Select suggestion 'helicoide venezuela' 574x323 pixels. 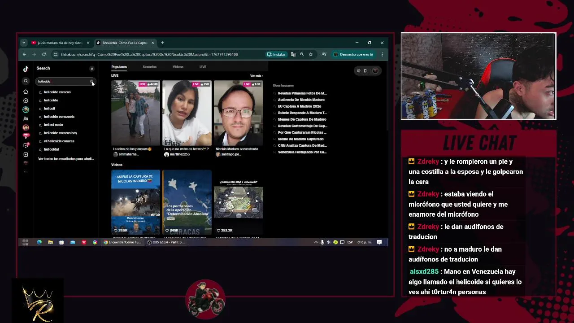(59, 117)
